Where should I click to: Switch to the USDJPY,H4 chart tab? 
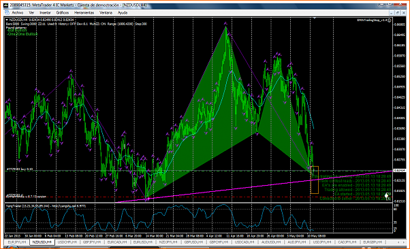322,242
